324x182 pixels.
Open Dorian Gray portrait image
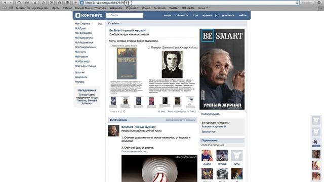click(x=172, y=64)
